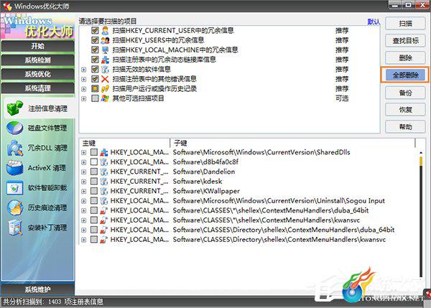Image resolution: width=431 pixels, height=308 pixels.
Task: Expand the Software\Dandelion result row
Action: point(83,172)
